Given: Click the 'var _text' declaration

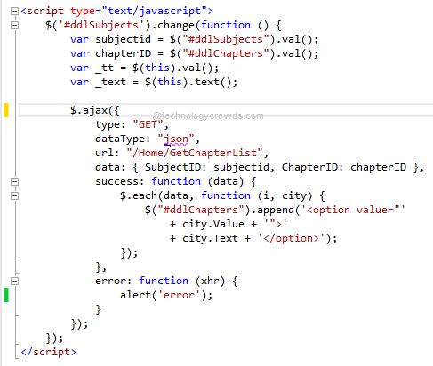Looking at the screenshot, I should coord(154,82).
